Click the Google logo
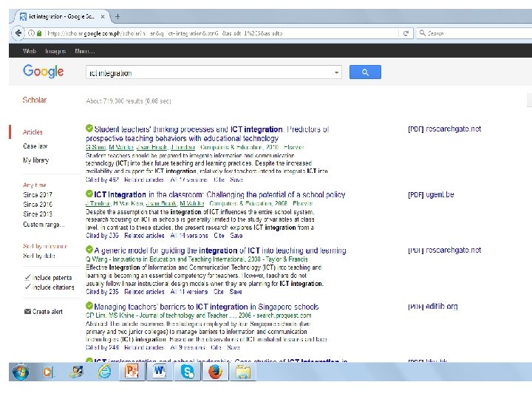Viewport: 532px width, 399px height. tap(44, 71)
